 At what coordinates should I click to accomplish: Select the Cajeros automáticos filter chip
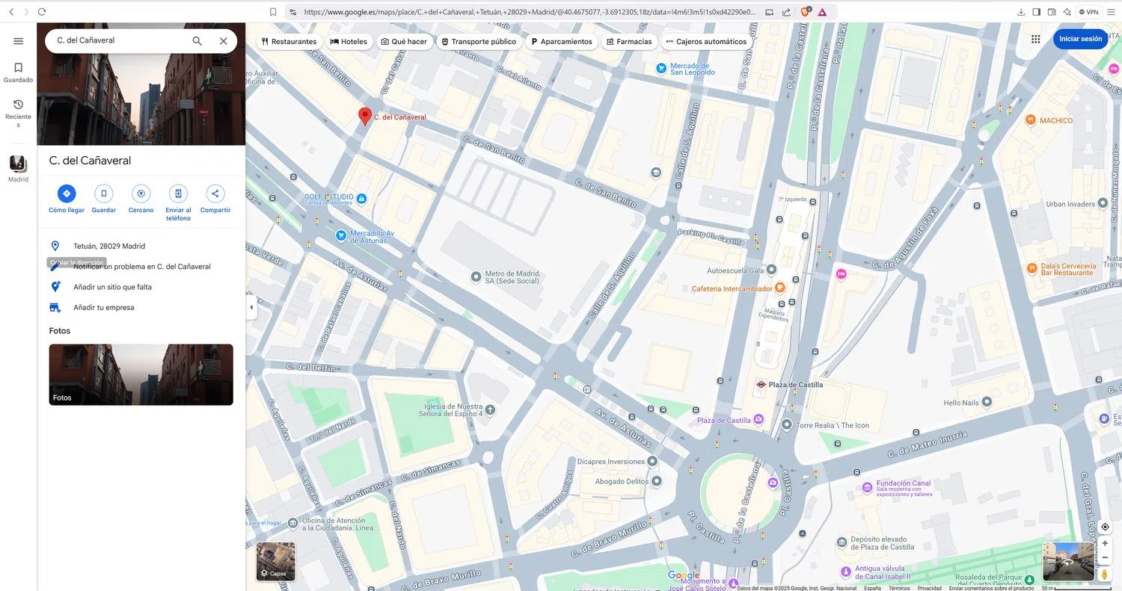(x=706, y=42)
